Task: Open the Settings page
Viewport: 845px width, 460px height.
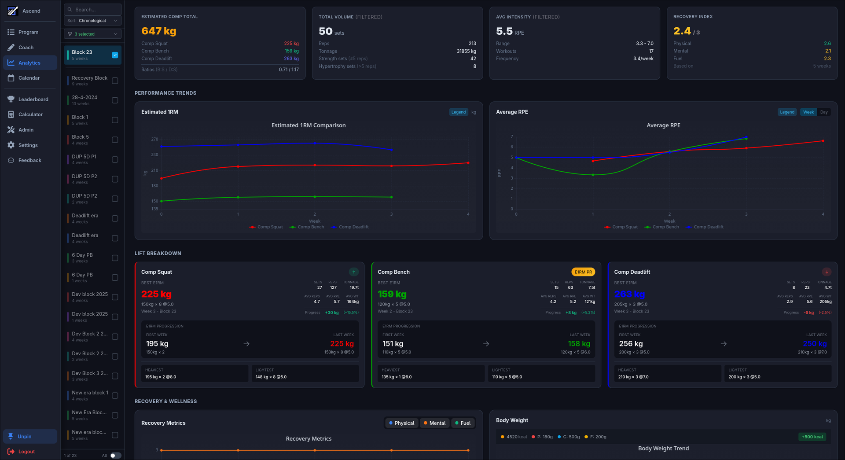Action: point(28,145)
